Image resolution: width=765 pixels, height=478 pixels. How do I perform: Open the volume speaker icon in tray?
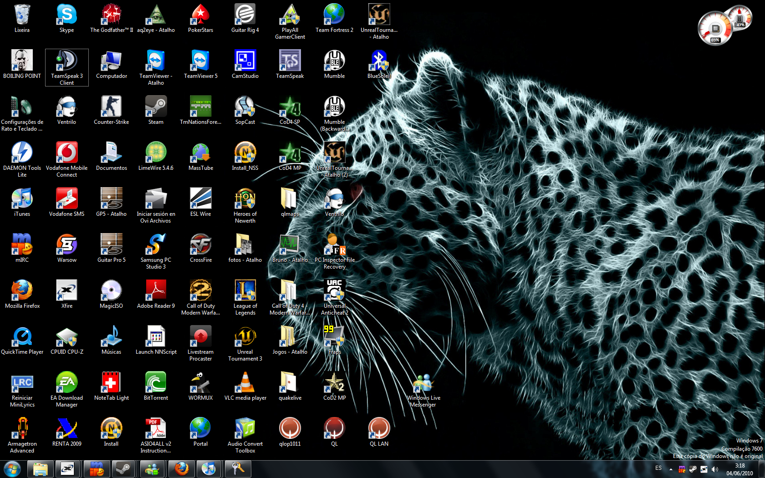coord(715,469)
